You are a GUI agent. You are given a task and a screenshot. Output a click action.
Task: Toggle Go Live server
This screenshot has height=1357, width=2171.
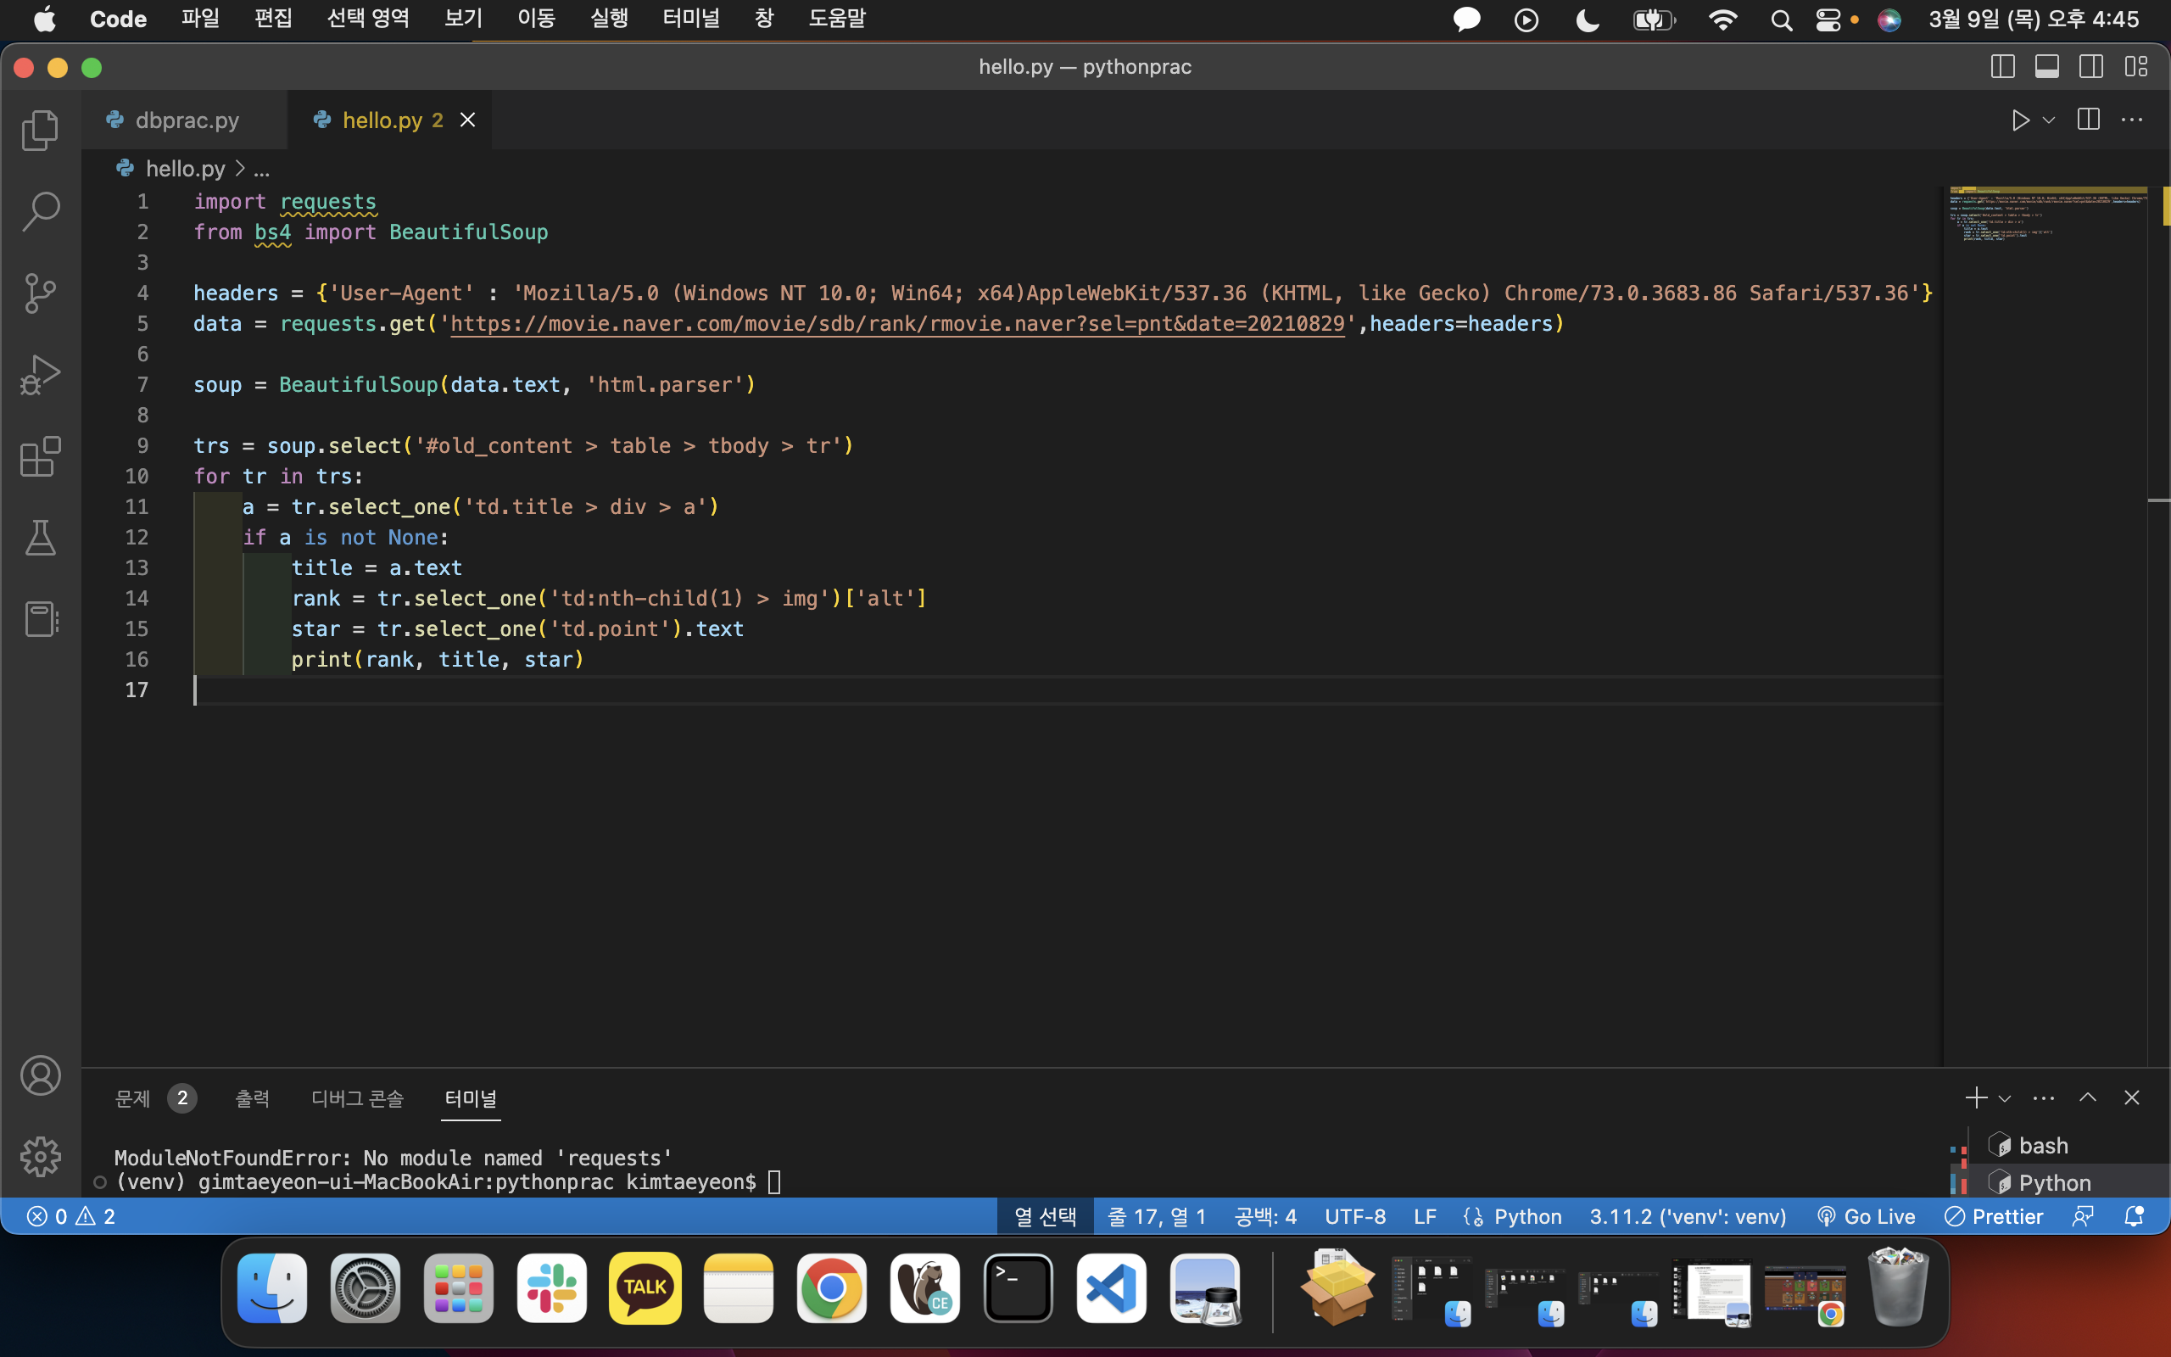click(1866, 1216)
